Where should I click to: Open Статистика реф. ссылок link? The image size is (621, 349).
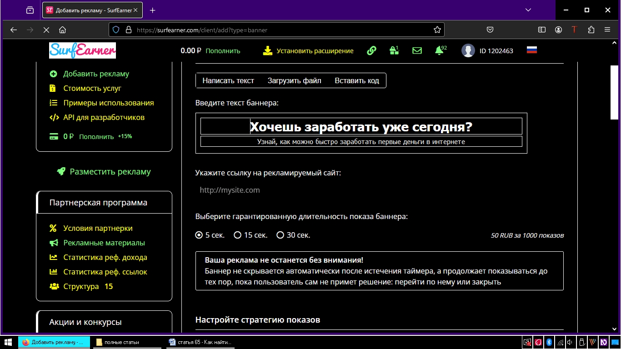tap(105, 272)
